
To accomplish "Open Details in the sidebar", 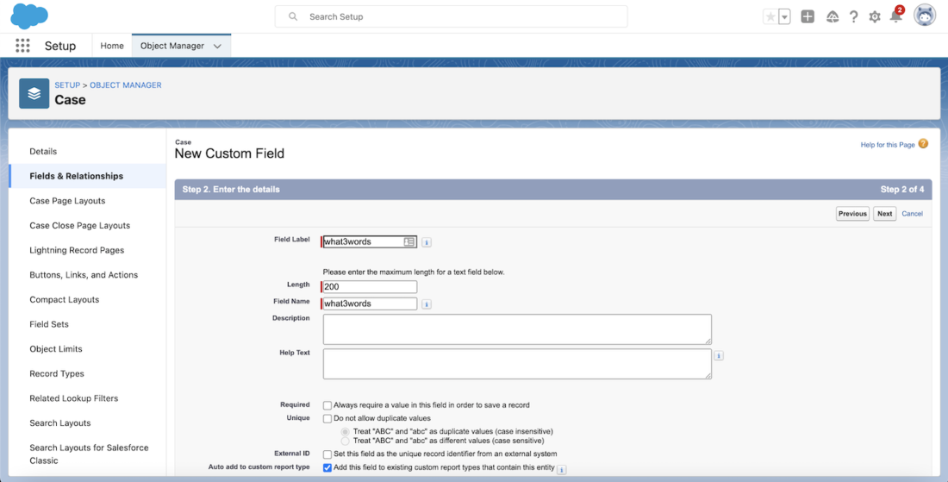I will tap(43, 151).
